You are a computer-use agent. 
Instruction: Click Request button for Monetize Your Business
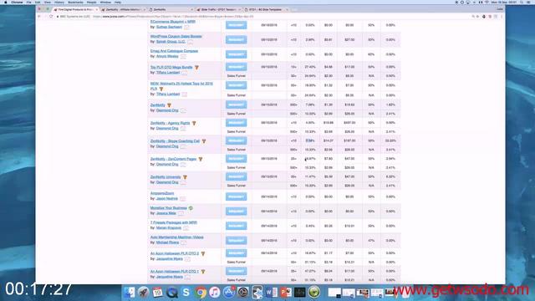[236, 212]
